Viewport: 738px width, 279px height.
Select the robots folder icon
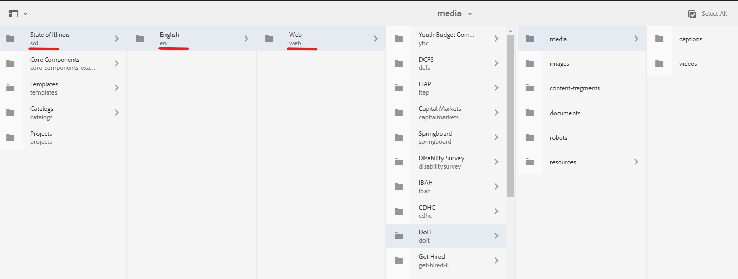click(530, 137)
